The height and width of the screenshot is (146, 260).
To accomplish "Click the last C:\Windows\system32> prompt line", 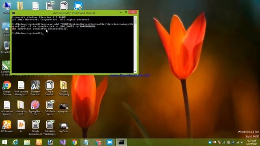I will (28, 33).
